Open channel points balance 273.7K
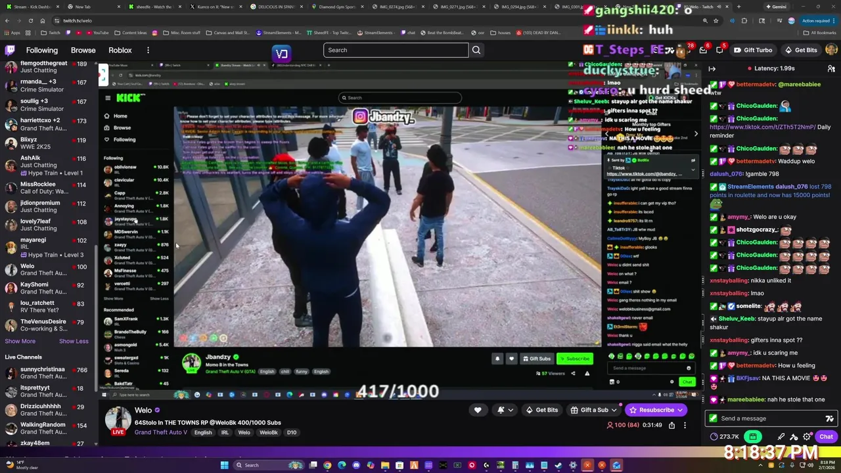 point(725,437)
